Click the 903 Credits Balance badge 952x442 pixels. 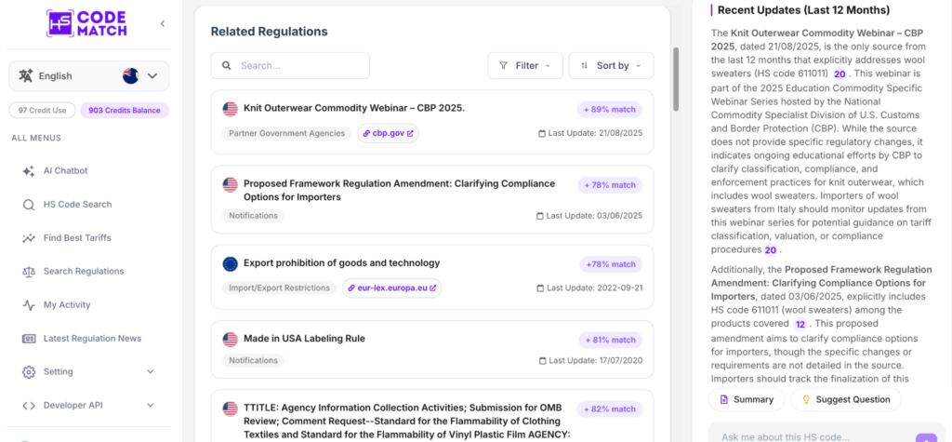point(125,111)
